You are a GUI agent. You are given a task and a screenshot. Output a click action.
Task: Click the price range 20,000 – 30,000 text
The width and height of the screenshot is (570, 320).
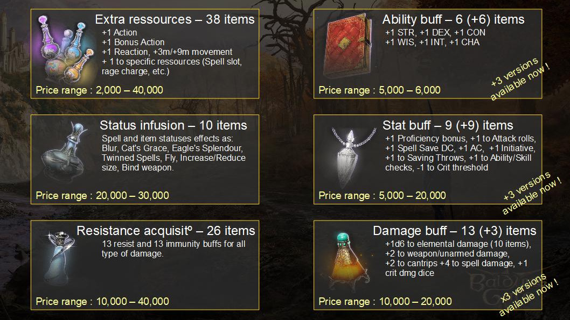tap(102, 195)
